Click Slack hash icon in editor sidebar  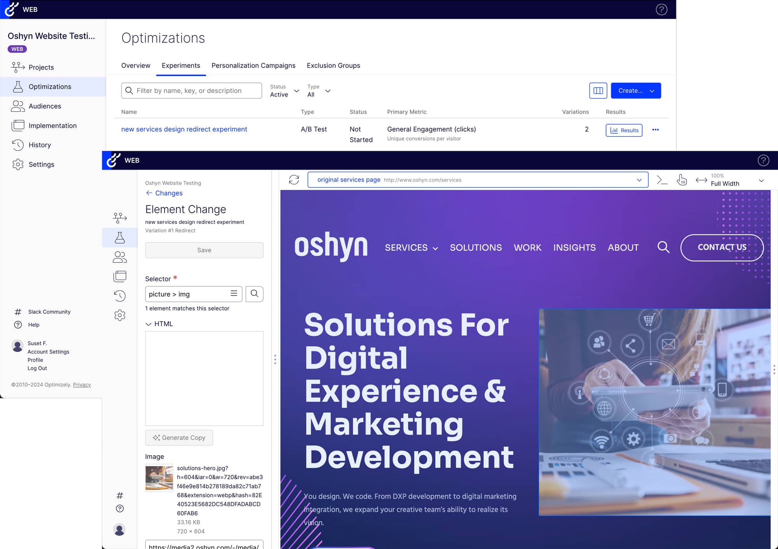120,496
